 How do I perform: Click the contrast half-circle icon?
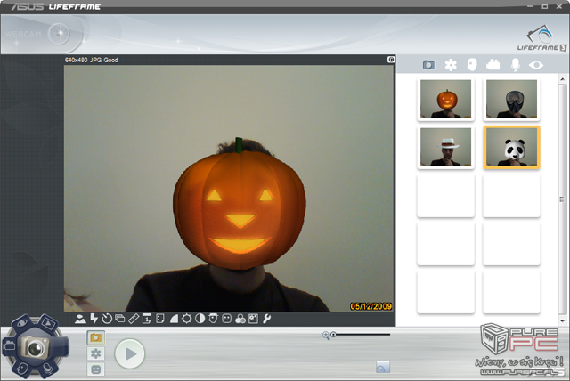click(199, 319)
